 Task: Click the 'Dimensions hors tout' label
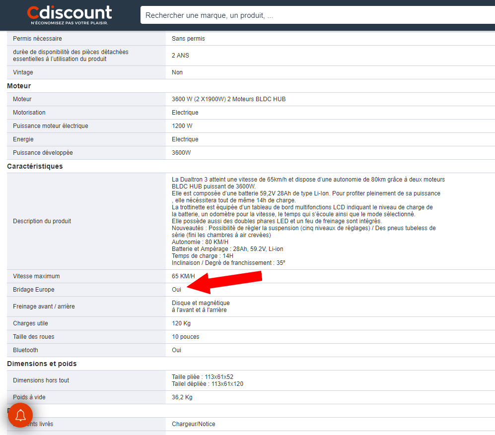click(x=41, y=380)
